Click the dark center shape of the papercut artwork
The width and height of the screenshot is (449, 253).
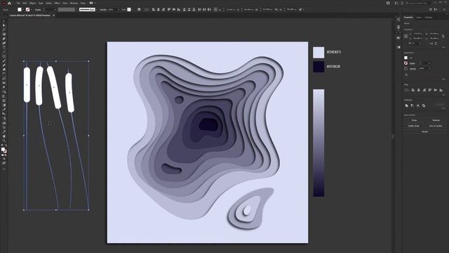pyautogui.click(x=208, y=124)
